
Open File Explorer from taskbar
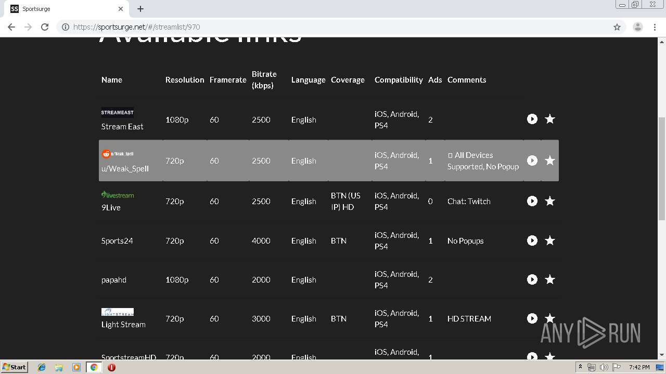[x=59, y=367]
